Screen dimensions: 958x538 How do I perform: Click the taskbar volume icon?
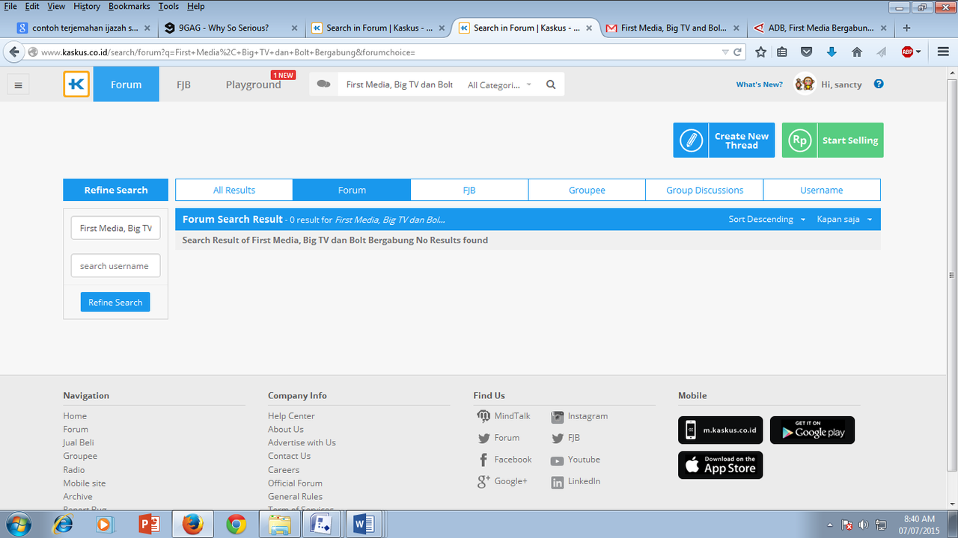pyautogui.click(x=864, y=525)
